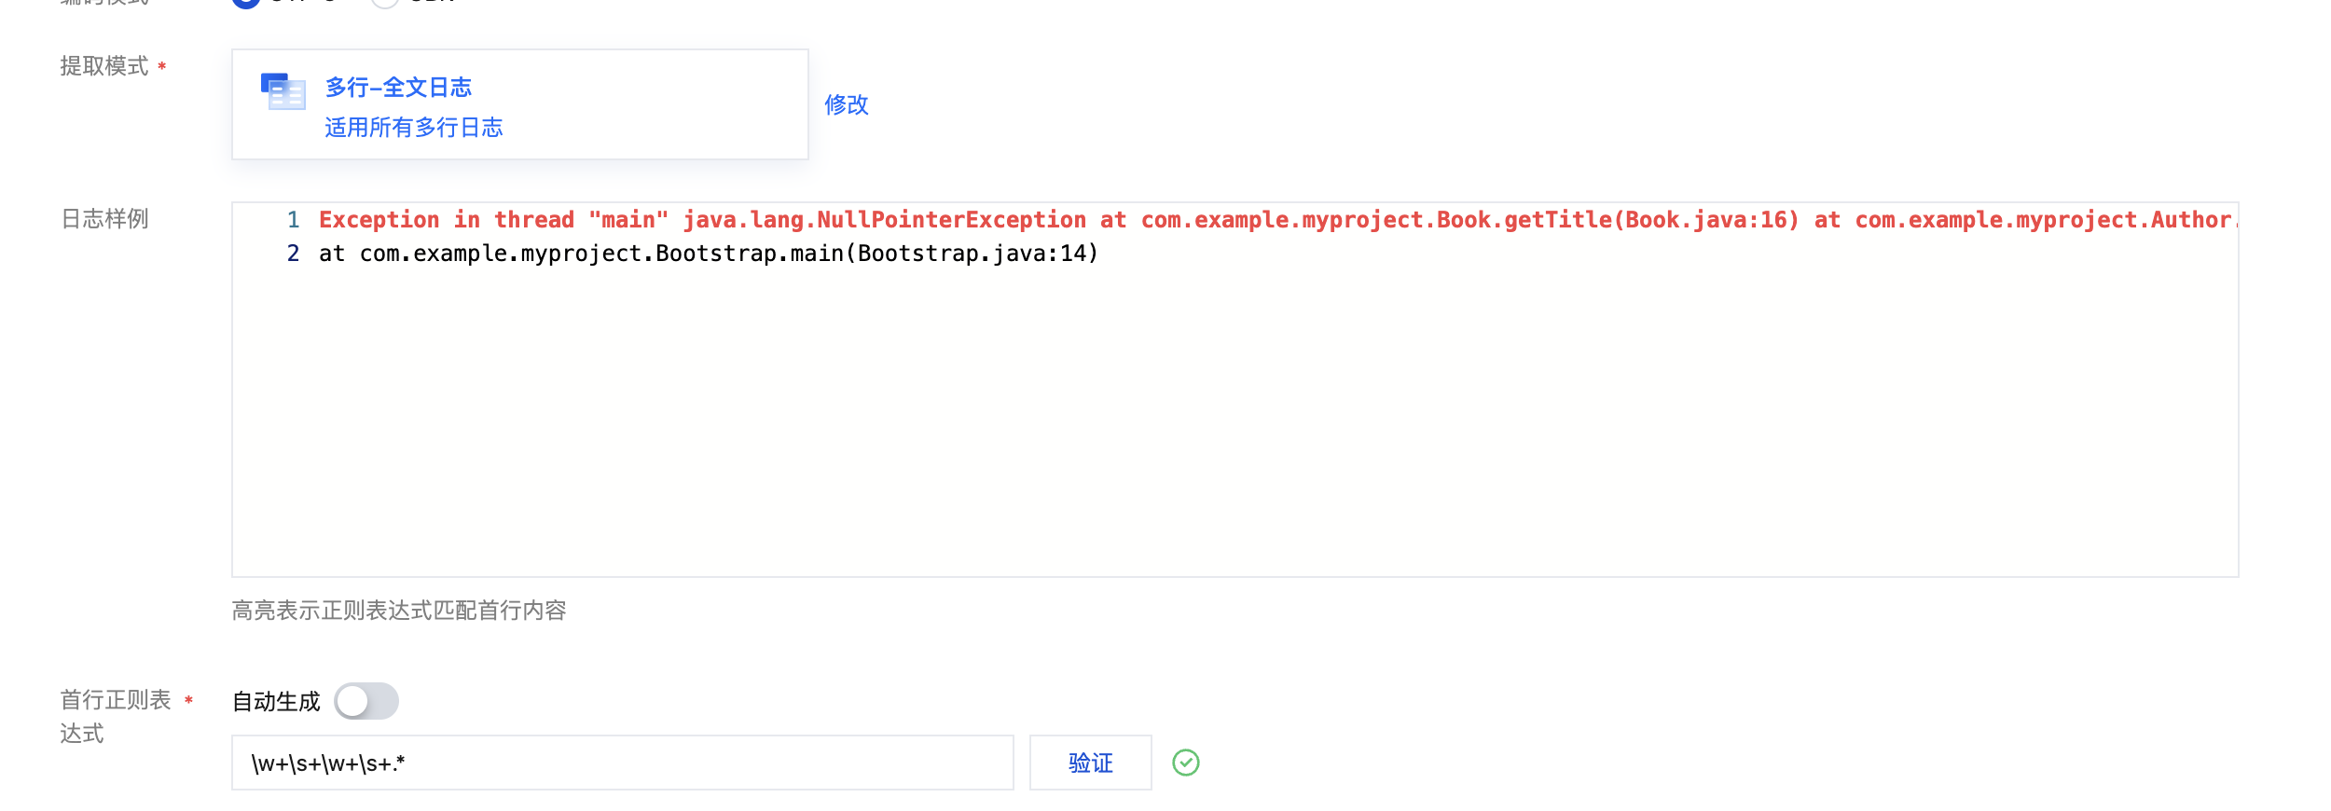Click line number 1 in log sample
Screen dimensions: 2331x811
point(293,220)
